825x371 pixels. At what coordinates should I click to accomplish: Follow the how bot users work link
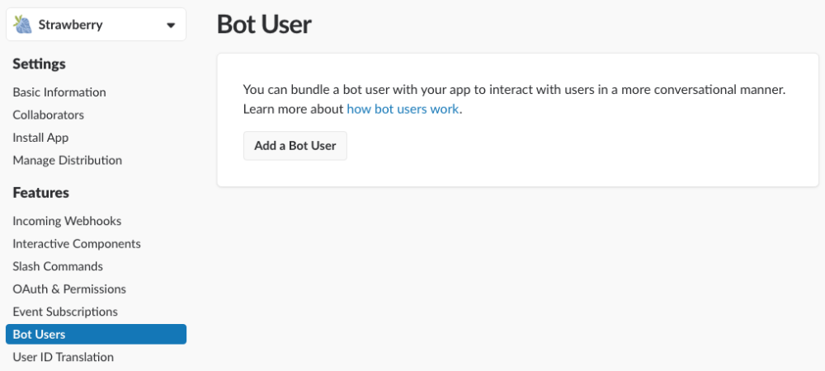tap(403, 109)
